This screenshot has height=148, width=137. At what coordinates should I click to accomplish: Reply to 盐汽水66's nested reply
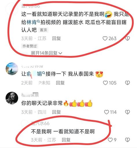(66, 140)
